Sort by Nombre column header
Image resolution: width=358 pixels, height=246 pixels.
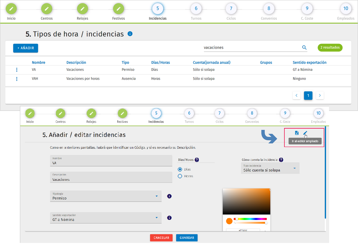[x=38, y=62]
